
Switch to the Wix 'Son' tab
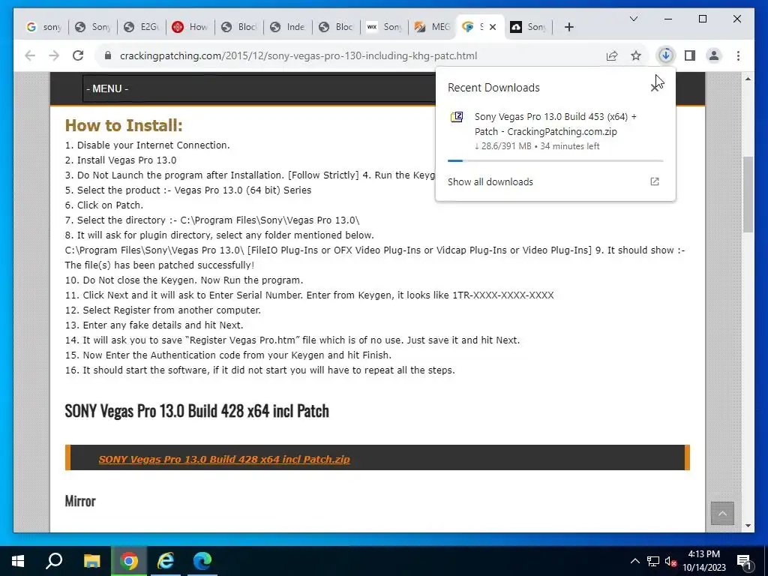(385, 27)
